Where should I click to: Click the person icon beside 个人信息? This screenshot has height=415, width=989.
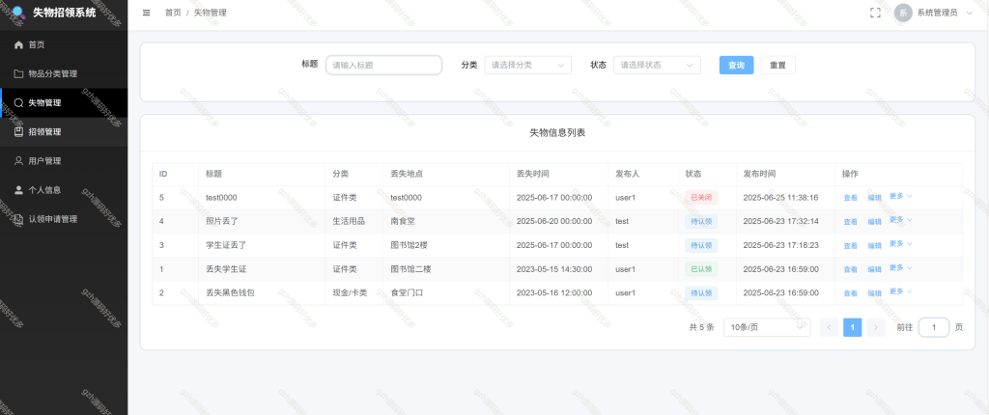tap(18, 190)
